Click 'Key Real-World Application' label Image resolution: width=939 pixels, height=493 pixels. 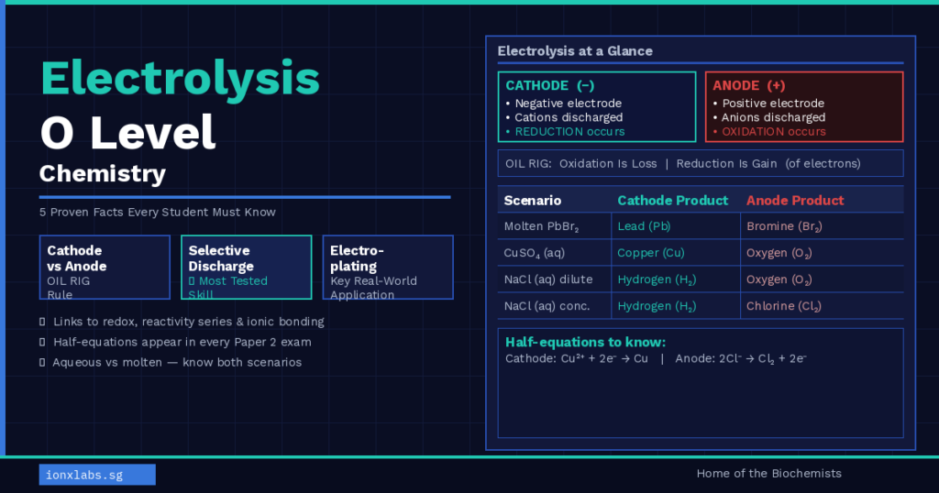tap(374, 288)
